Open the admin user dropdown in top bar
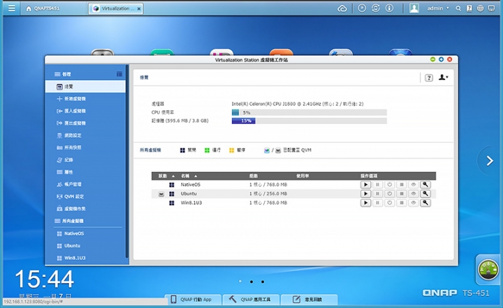This screenshot has width=503, height=308. [438, 8]
